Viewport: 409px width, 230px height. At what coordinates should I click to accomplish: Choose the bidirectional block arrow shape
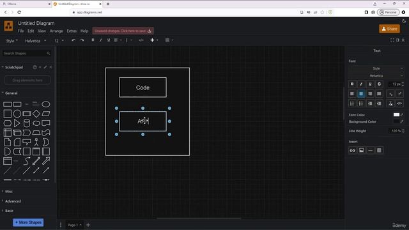[x=36, y=161]
